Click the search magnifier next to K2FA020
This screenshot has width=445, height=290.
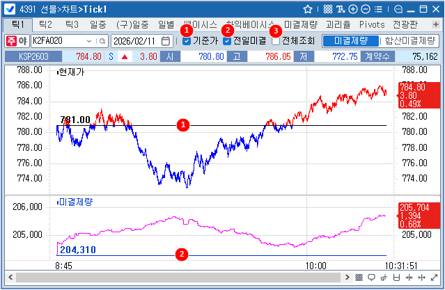(x=102, y=40)
